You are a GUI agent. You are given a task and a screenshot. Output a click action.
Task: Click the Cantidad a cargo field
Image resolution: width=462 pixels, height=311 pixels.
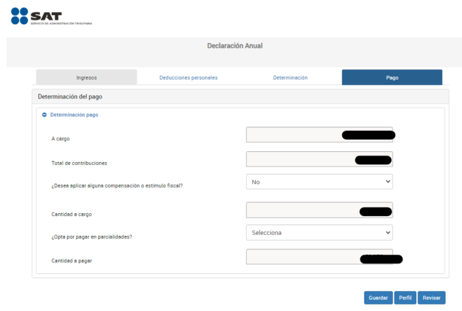tap(319, 210)
